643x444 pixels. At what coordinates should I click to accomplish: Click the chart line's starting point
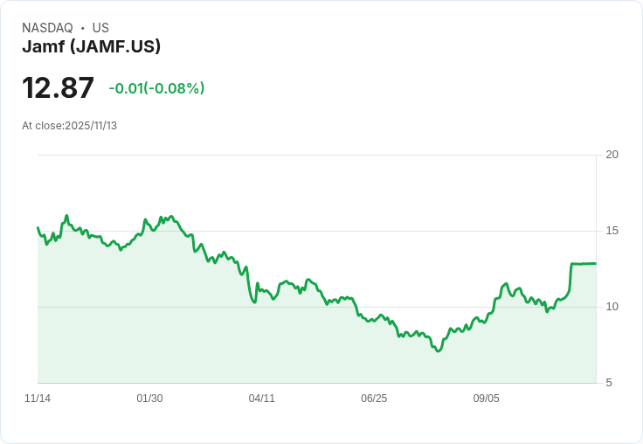click(38, 228)
